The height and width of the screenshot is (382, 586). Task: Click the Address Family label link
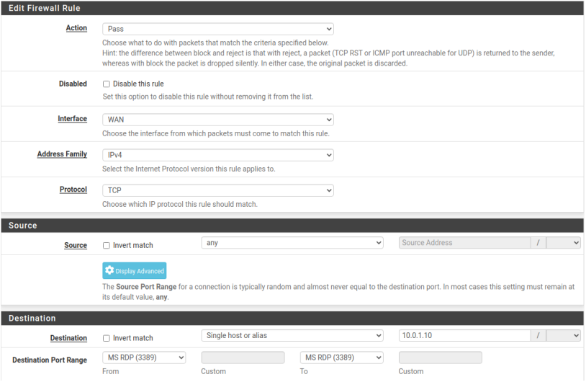(62, 154)
